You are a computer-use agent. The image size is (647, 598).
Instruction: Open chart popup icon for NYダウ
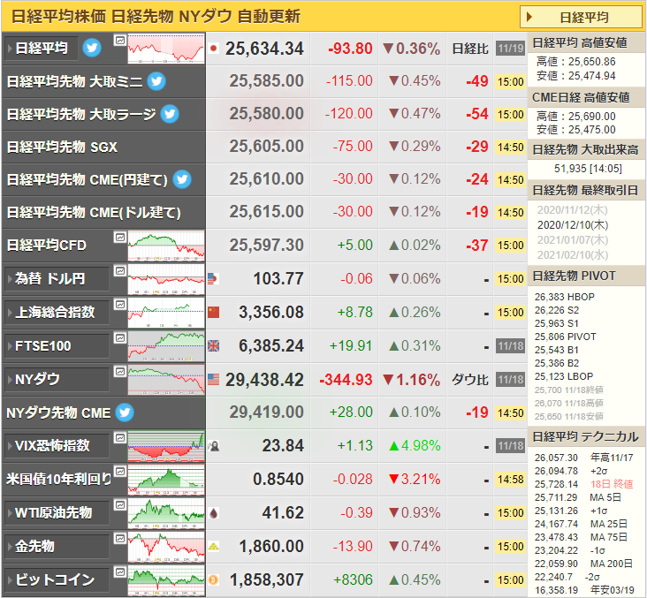pos(119,371)
